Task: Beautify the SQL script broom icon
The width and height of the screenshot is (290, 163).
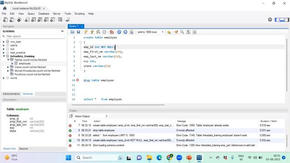Action: click(176, 32)
